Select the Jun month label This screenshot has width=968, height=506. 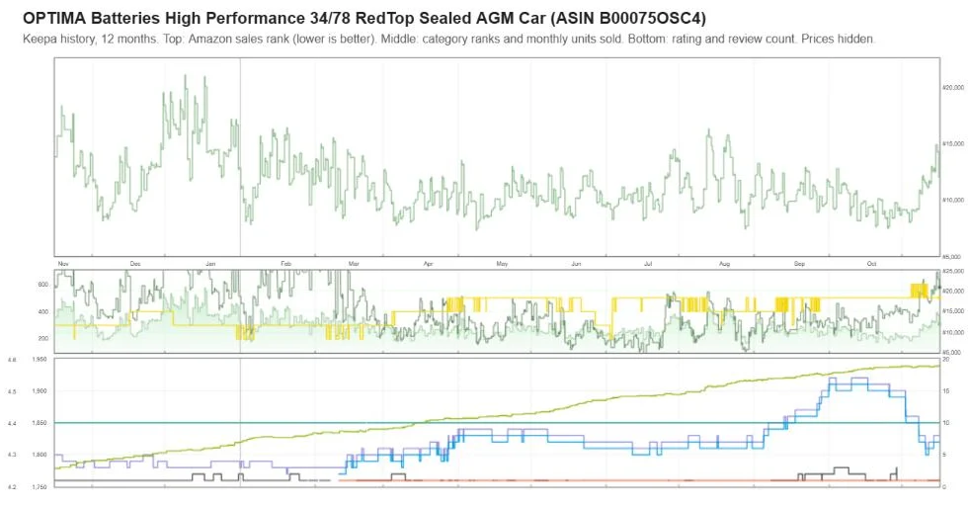pos(576,264)
